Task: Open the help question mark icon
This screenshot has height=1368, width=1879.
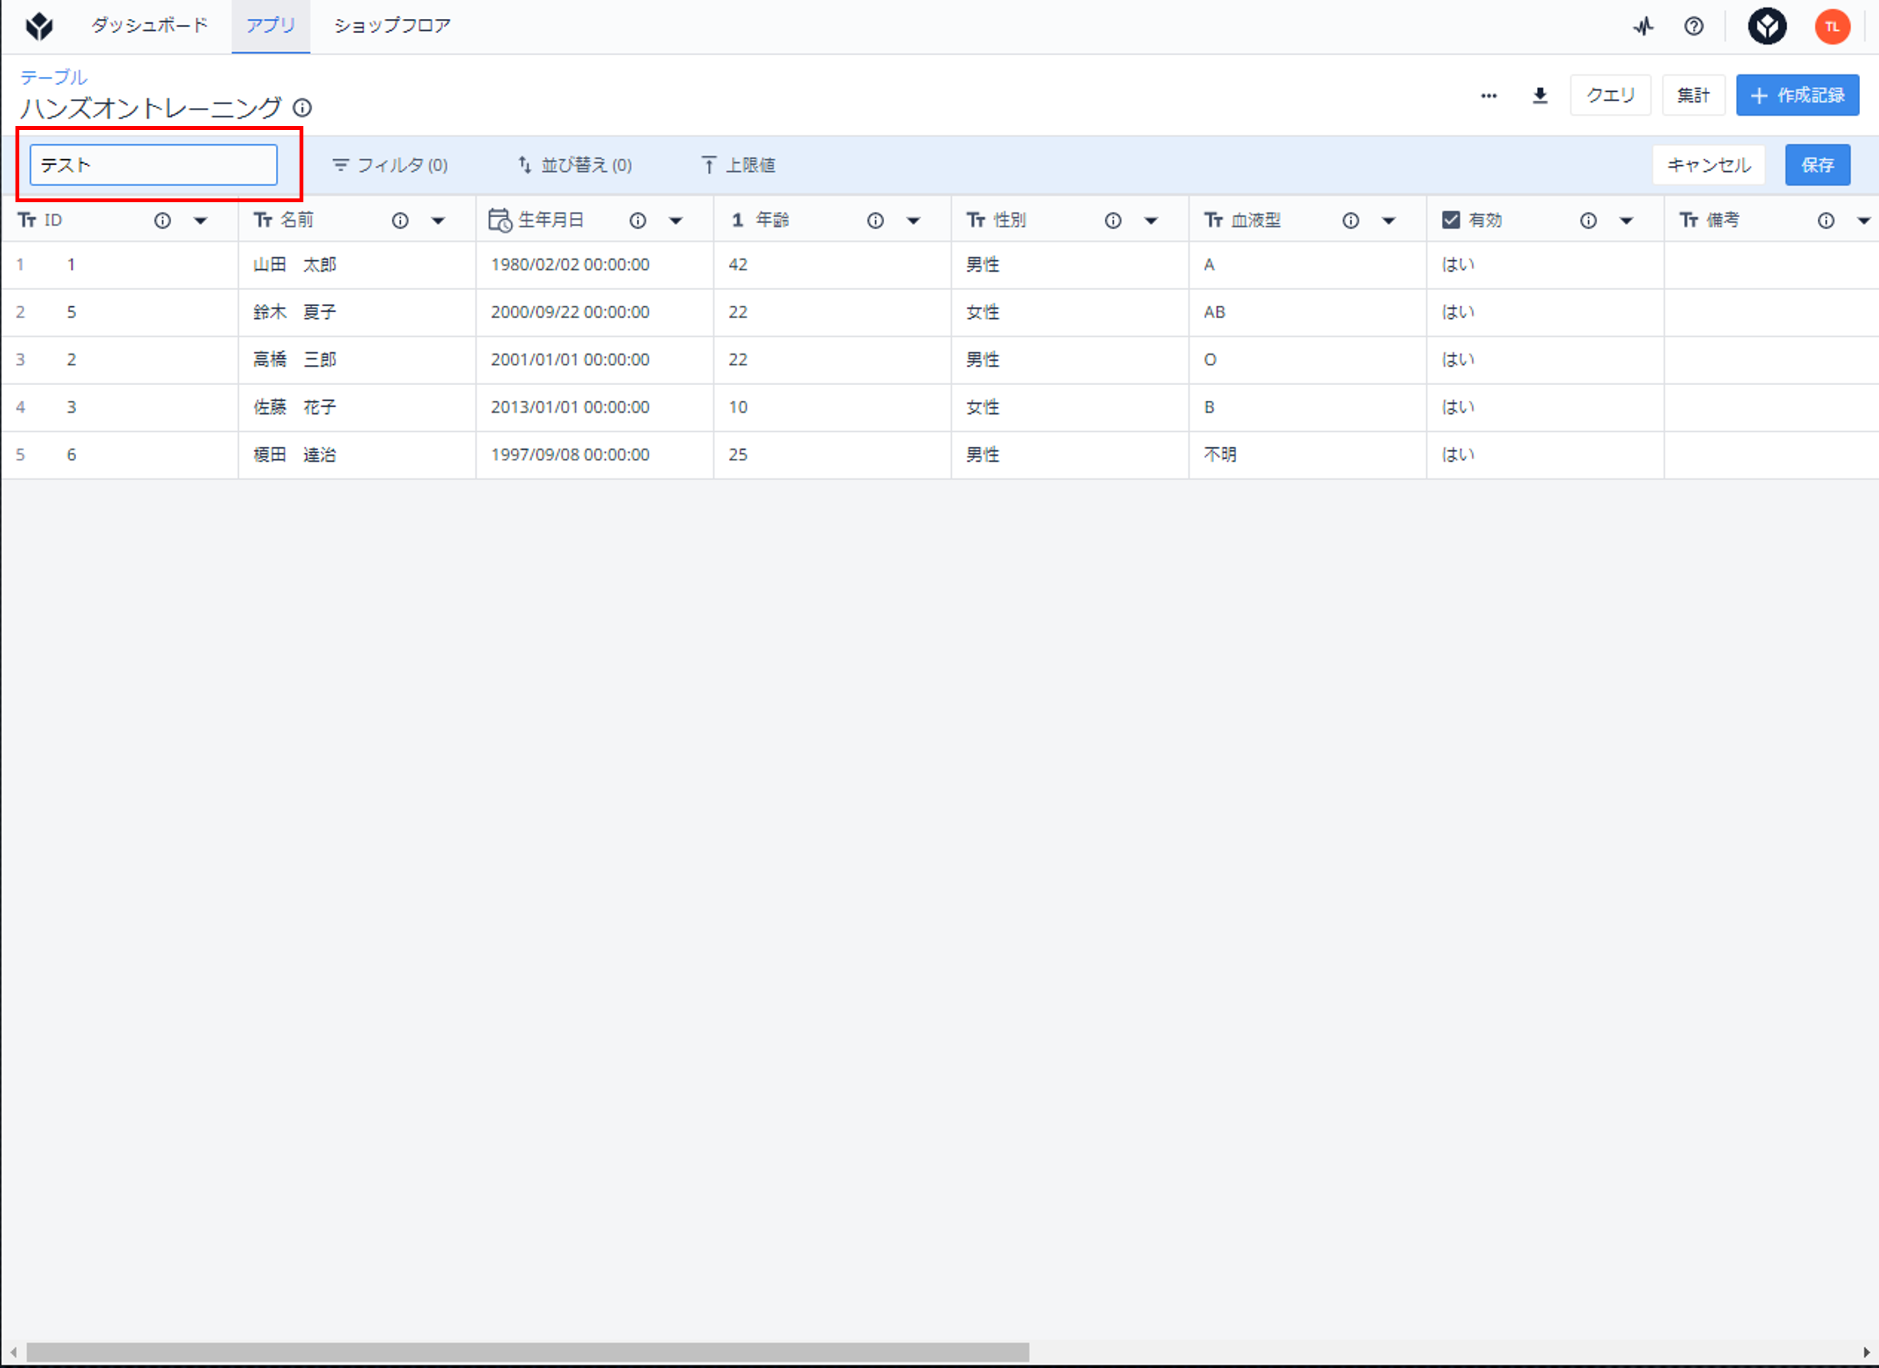Action: click(x=1693, y=27)
